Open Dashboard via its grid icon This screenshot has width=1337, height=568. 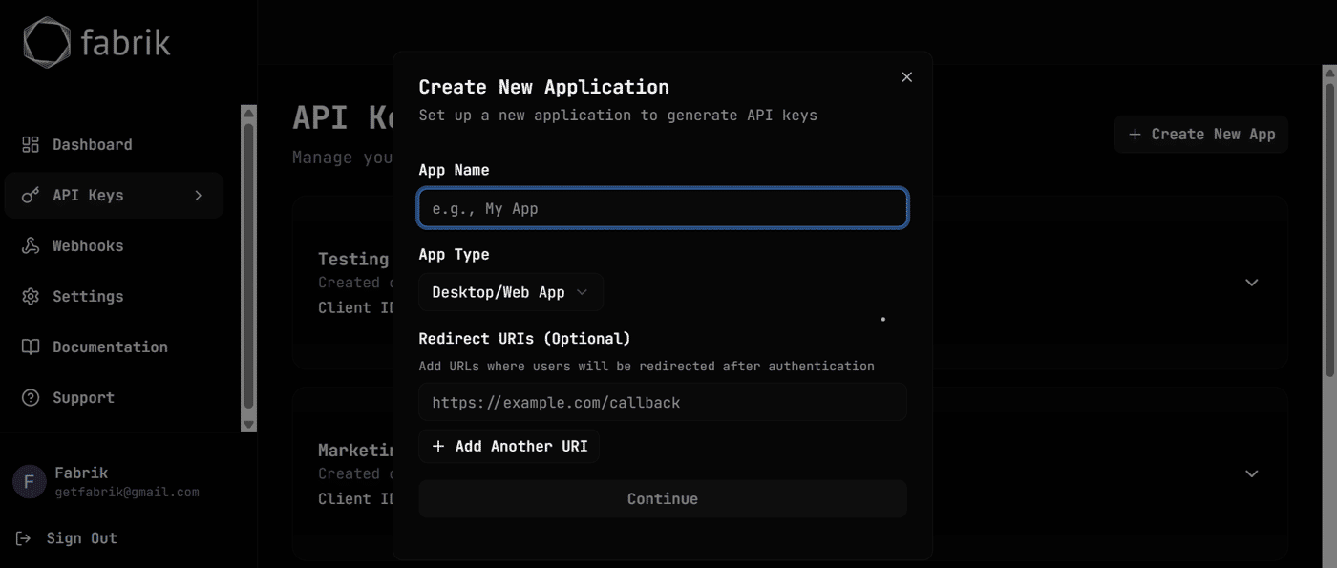[x=31, y=144]
